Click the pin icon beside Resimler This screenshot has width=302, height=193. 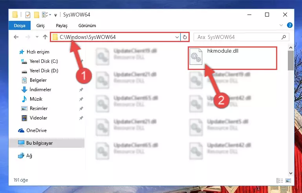click(81, 108)
